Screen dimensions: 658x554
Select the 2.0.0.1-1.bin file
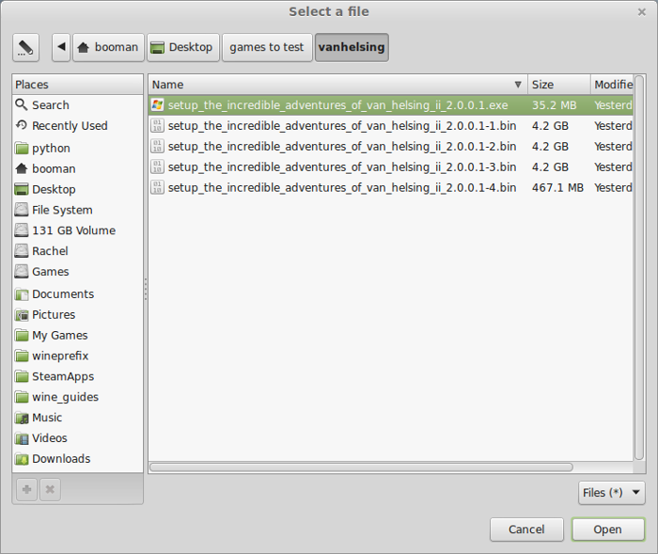tap(391, 126)
